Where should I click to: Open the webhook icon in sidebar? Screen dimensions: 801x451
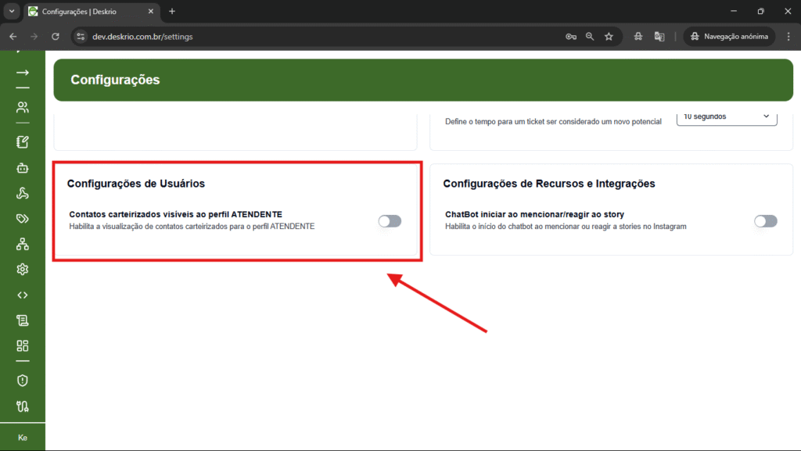pos(23,193)
